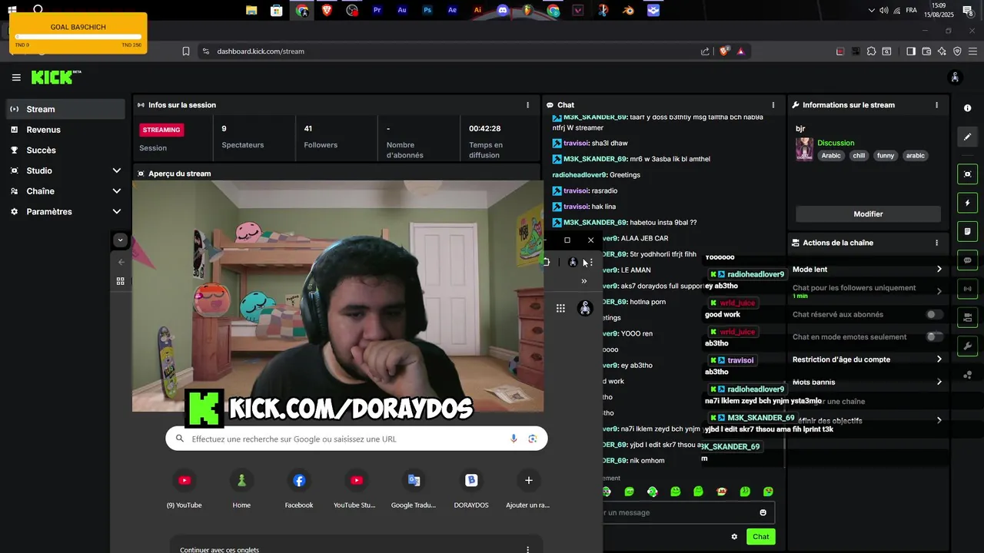Screen dimensions: 984x553
Task: Open Actions de la chaîne options menu
Action: pyautogui.click(x=936, y=243)
